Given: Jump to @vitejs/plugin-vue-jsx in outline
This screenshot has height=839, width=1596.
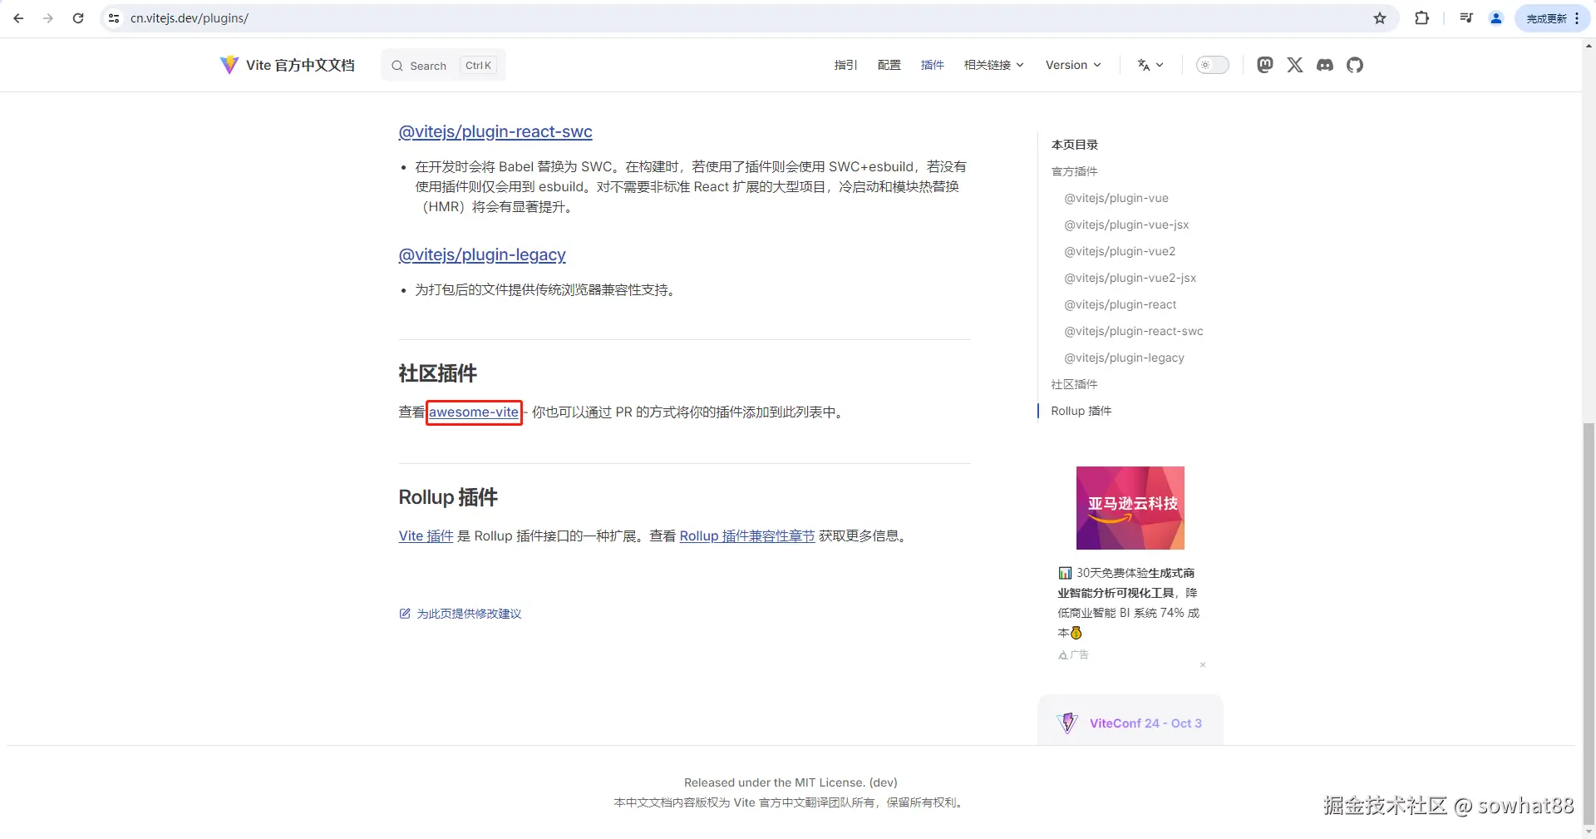Looking at the screenshot, I should (x=1127, y=225).
